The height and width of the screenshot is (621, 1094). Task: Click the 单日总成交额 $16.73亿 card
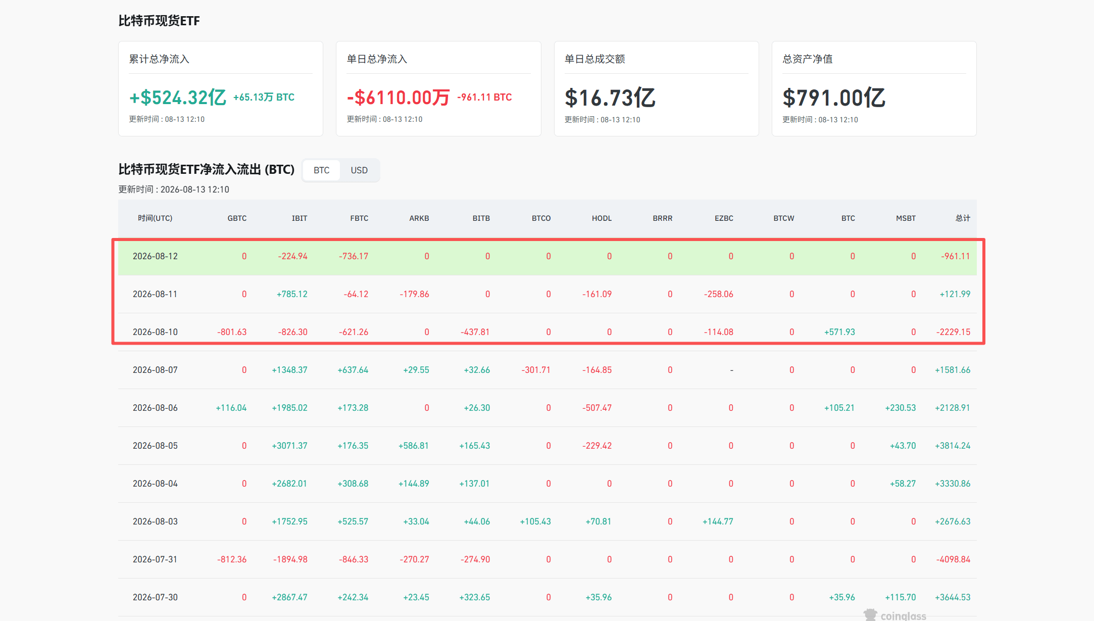(656, 88)
